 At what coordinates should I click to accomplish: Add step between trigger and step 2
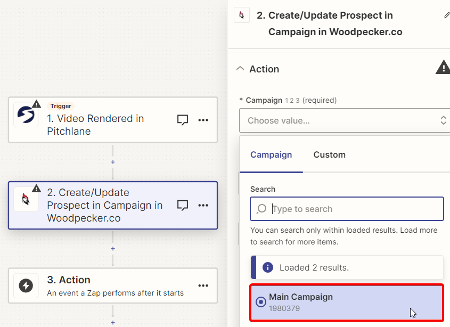click(x=113, y=162)
